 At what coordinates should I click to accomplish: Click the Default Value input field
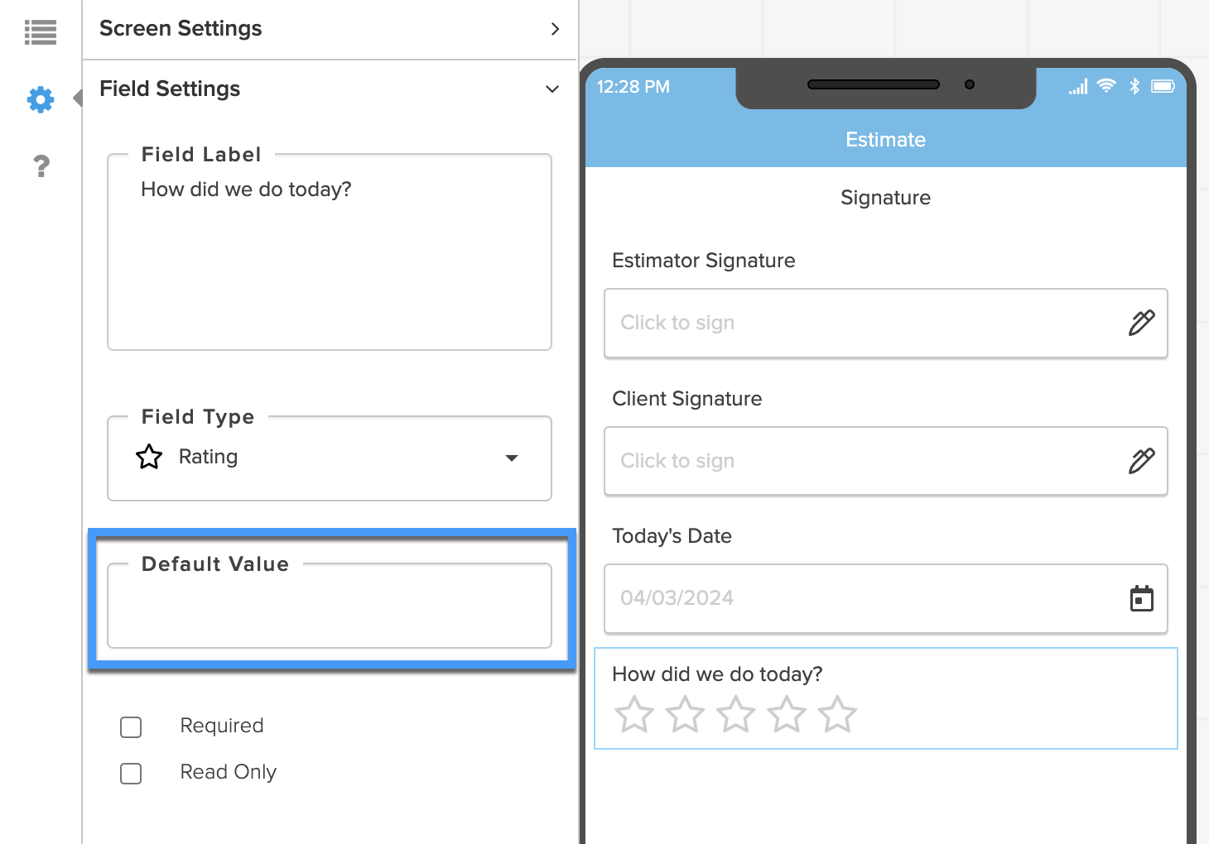click(x=330, y=605)
